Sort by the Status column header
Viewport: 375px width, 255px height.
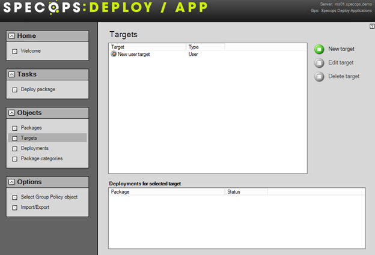tap(246, 192)
